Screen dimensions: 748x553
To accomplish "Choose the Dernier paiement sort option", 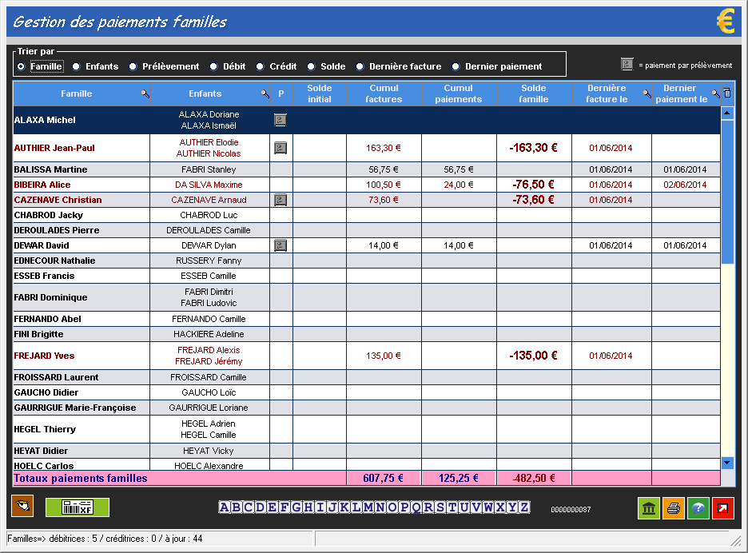I will (x=456, y=67).
